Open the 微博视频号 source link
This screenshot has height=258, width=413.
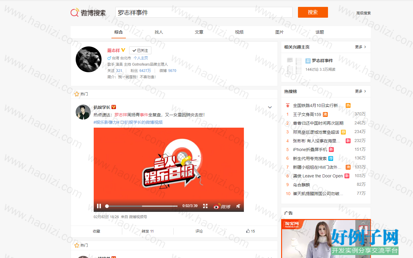click(x=138, y=217)
